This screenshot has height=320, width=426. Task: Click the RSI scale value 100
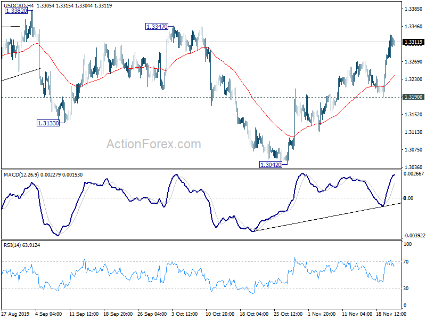coord(407,244)
